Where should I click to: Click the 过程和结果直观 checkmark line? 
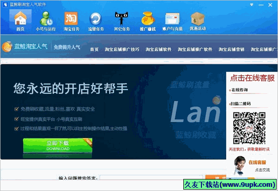[x=71, y=129]
